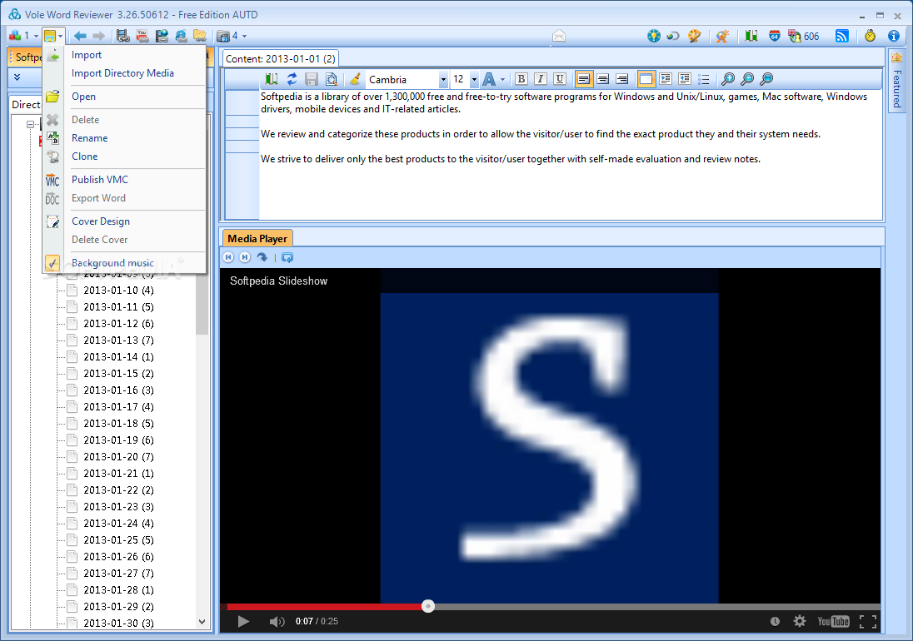Choose Import Directory Media
The height and width of the screenshot is (641, 913).
click(122, 73)
